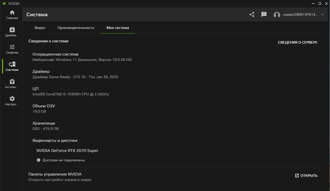
Task: Click the Сведения о системе heading
Action: point(49,41)
